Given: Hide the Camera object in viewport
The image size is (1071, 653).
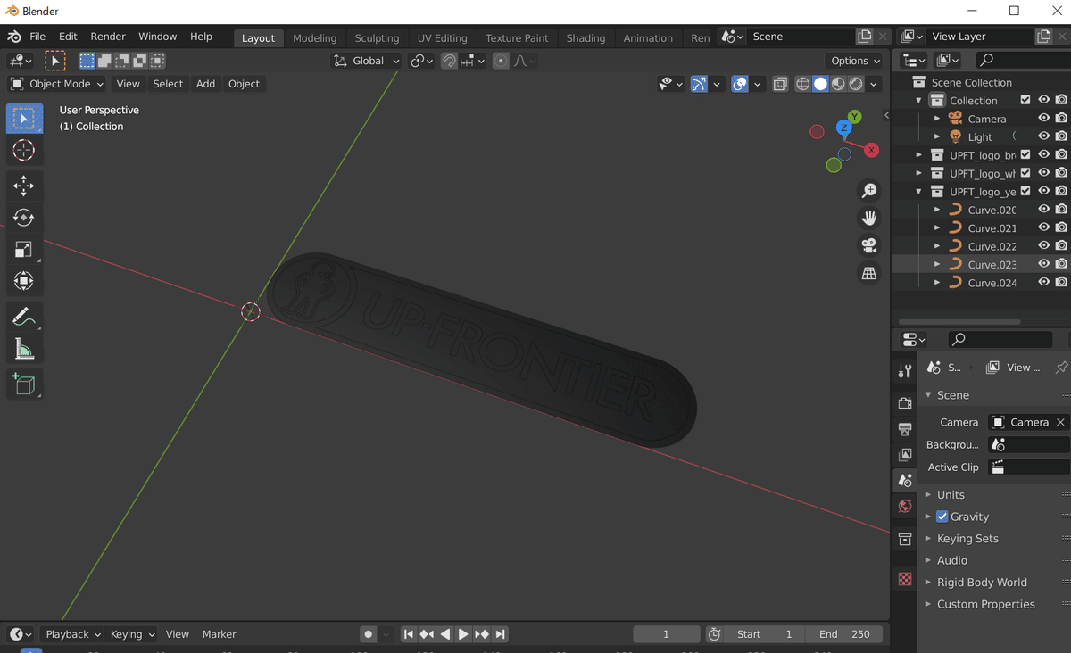Looking at the screenshot, I should (1043, 119).
